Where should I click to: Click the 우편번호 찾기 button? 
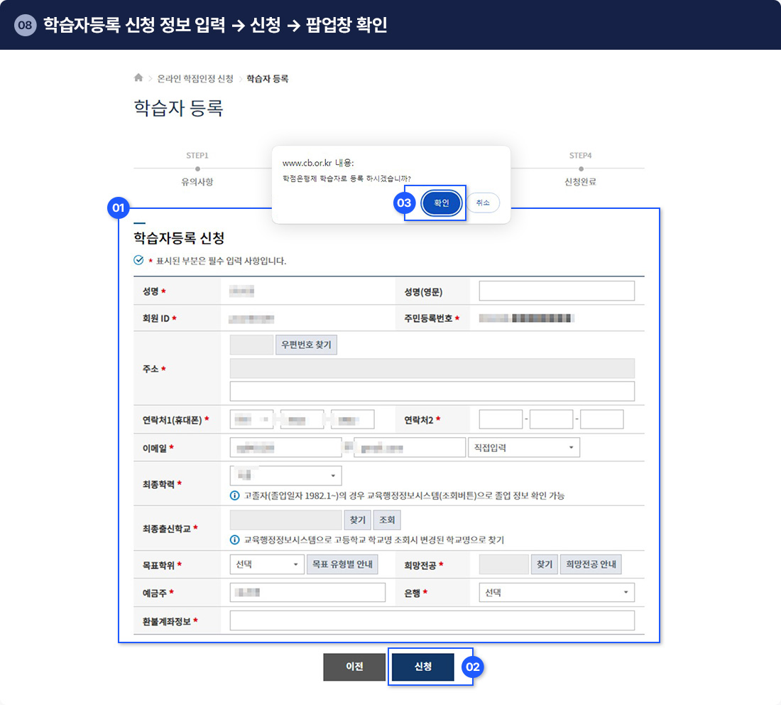[306, 345]
